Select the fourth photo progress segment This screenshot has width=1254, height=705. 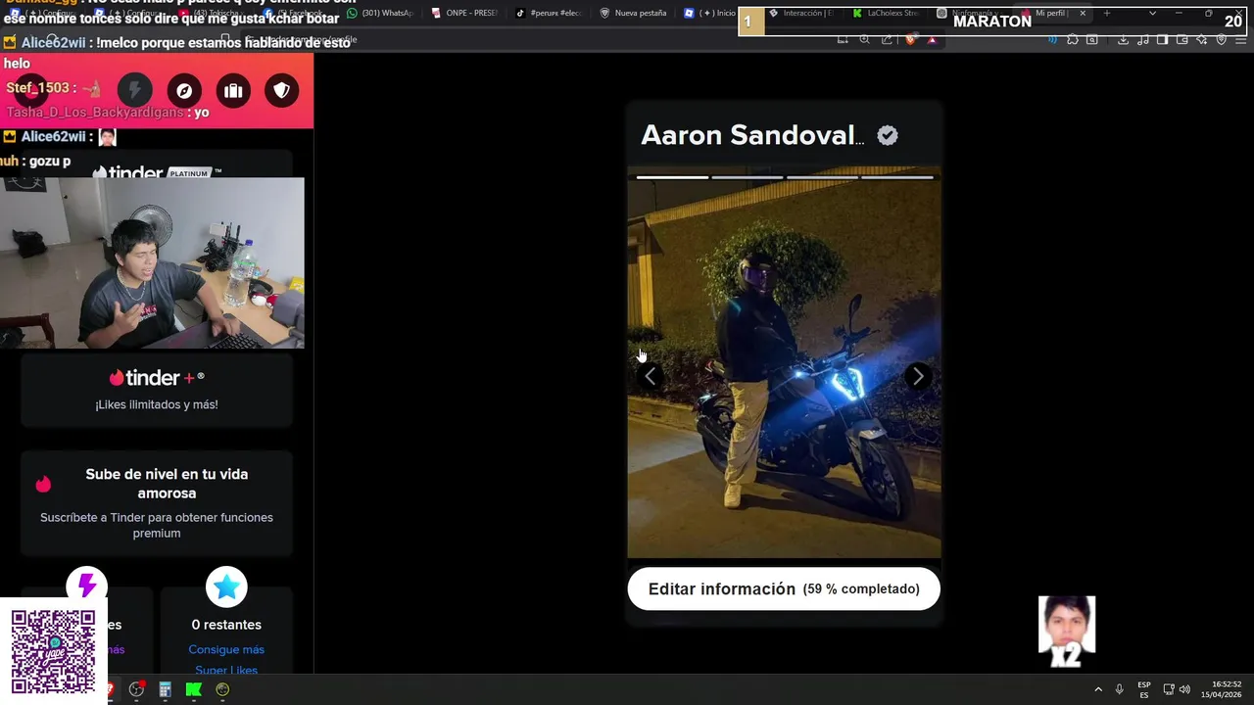point(897,177)
